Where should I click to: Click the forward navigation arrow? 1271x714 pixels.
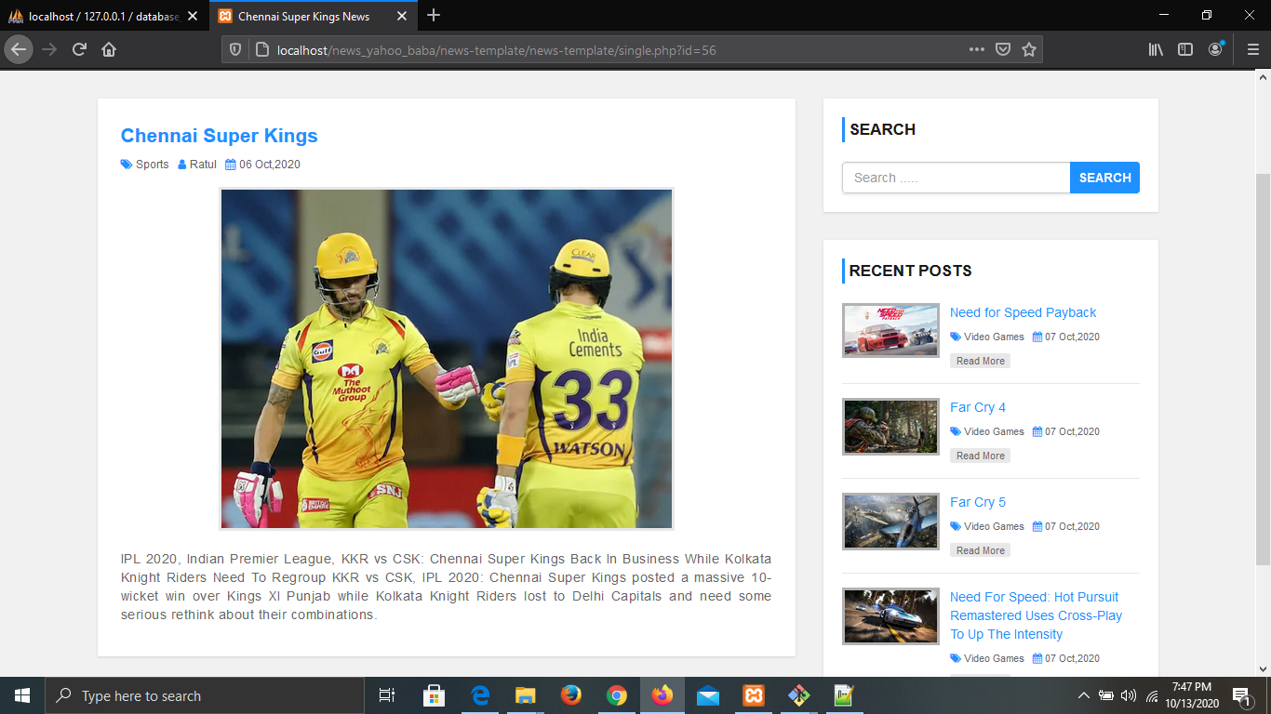click(49, 49)
